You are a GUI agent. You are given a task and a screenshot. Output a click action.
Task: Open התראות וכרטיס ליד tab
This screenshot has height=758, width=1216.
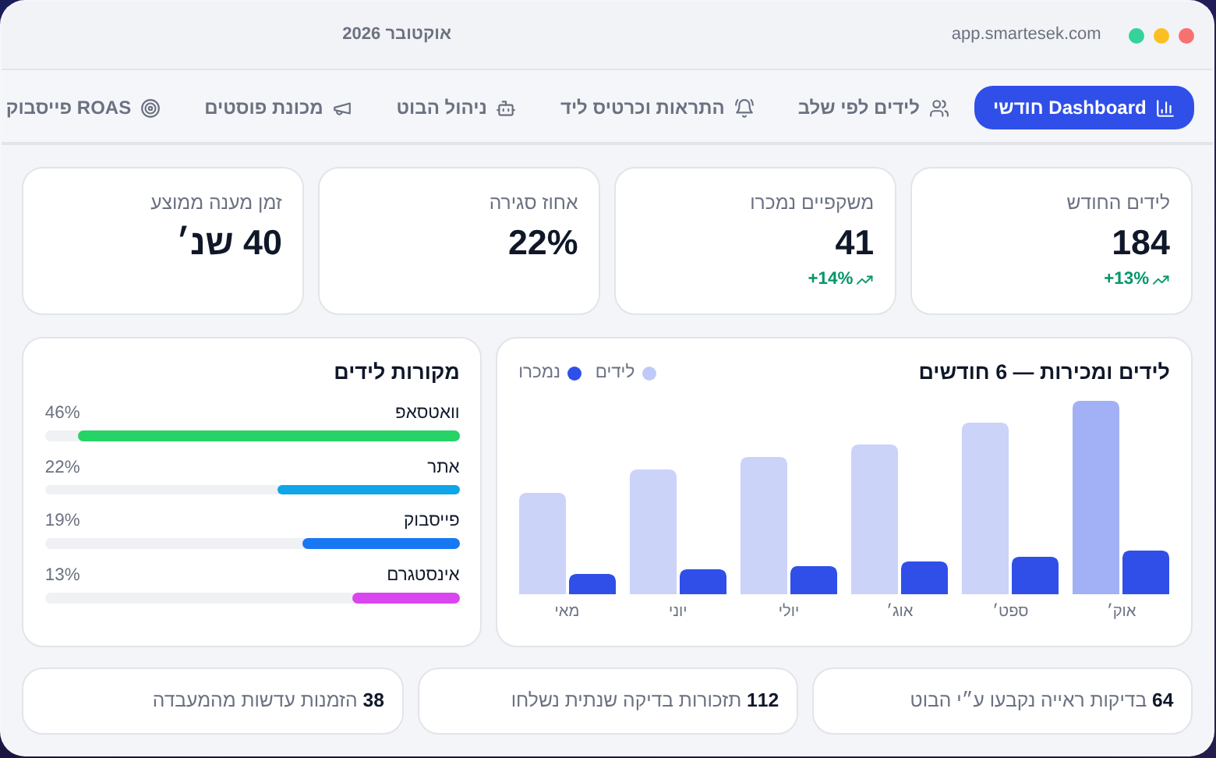click(x=657, y=108)
